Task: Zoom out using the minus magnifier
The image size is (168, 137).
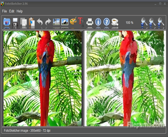Action: click(144, 22)
